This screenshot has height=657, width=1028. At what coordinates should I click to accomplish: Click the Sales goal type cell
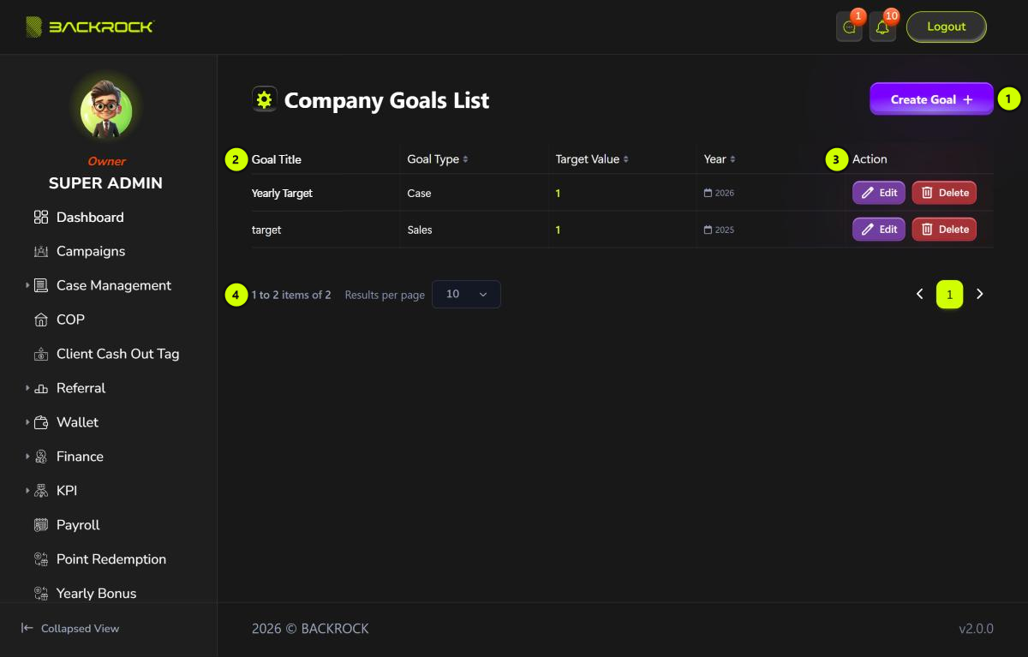tap(420, 230)
